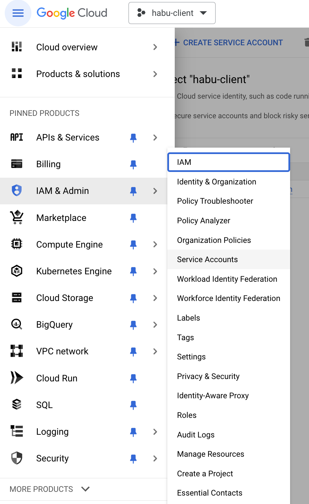Screen dimensions: 309x504
Task: Click the Google Cloud logo
Action: (x=72, y=13)
